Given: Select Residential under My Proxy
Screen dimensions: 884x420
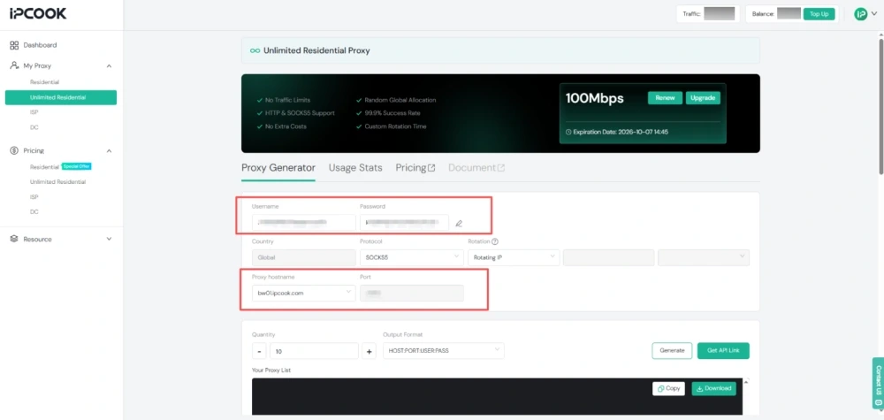Looking at the screenshot, I should (x=44, y=82).
